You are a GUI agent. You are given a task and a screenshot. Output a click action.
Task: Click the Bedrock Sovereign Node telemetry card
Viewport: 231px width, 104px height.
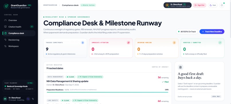[19, 86]
